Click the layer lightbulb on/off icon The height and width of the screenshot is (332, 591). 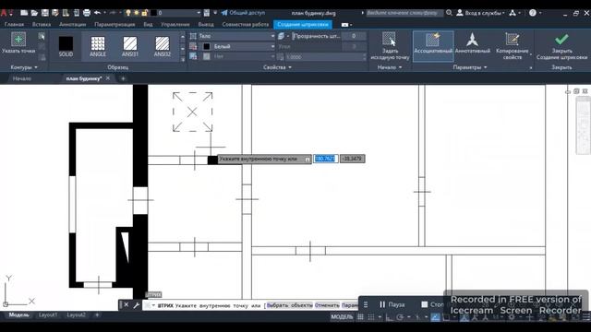[x=128, y=13]
